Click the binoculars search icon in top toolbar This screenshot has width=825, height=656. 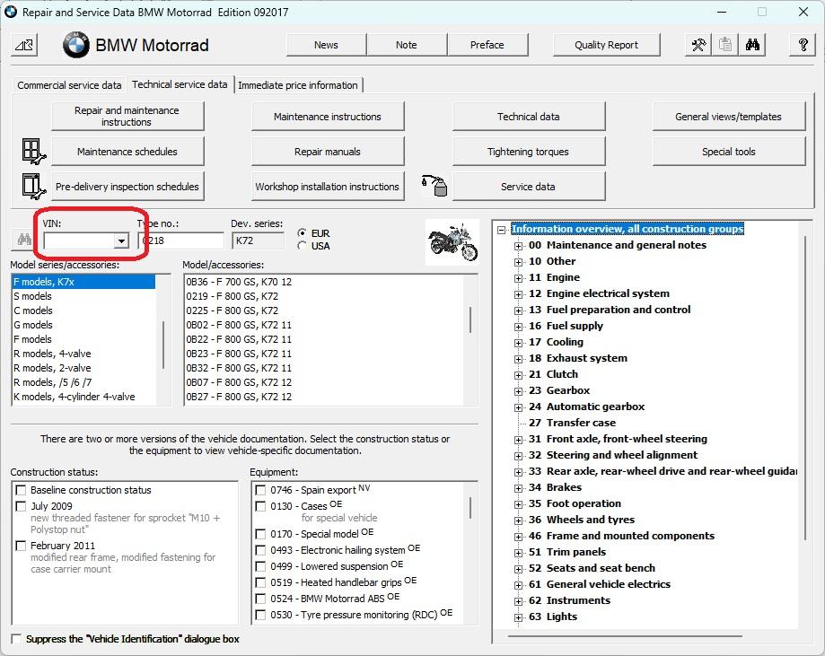pyautogui.click(x=753, y=46)
